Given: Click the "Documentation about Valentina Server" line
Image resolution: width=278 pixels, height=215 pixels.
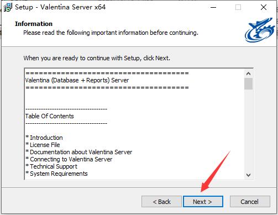Looking at the screenshot, I should [79, 152].
